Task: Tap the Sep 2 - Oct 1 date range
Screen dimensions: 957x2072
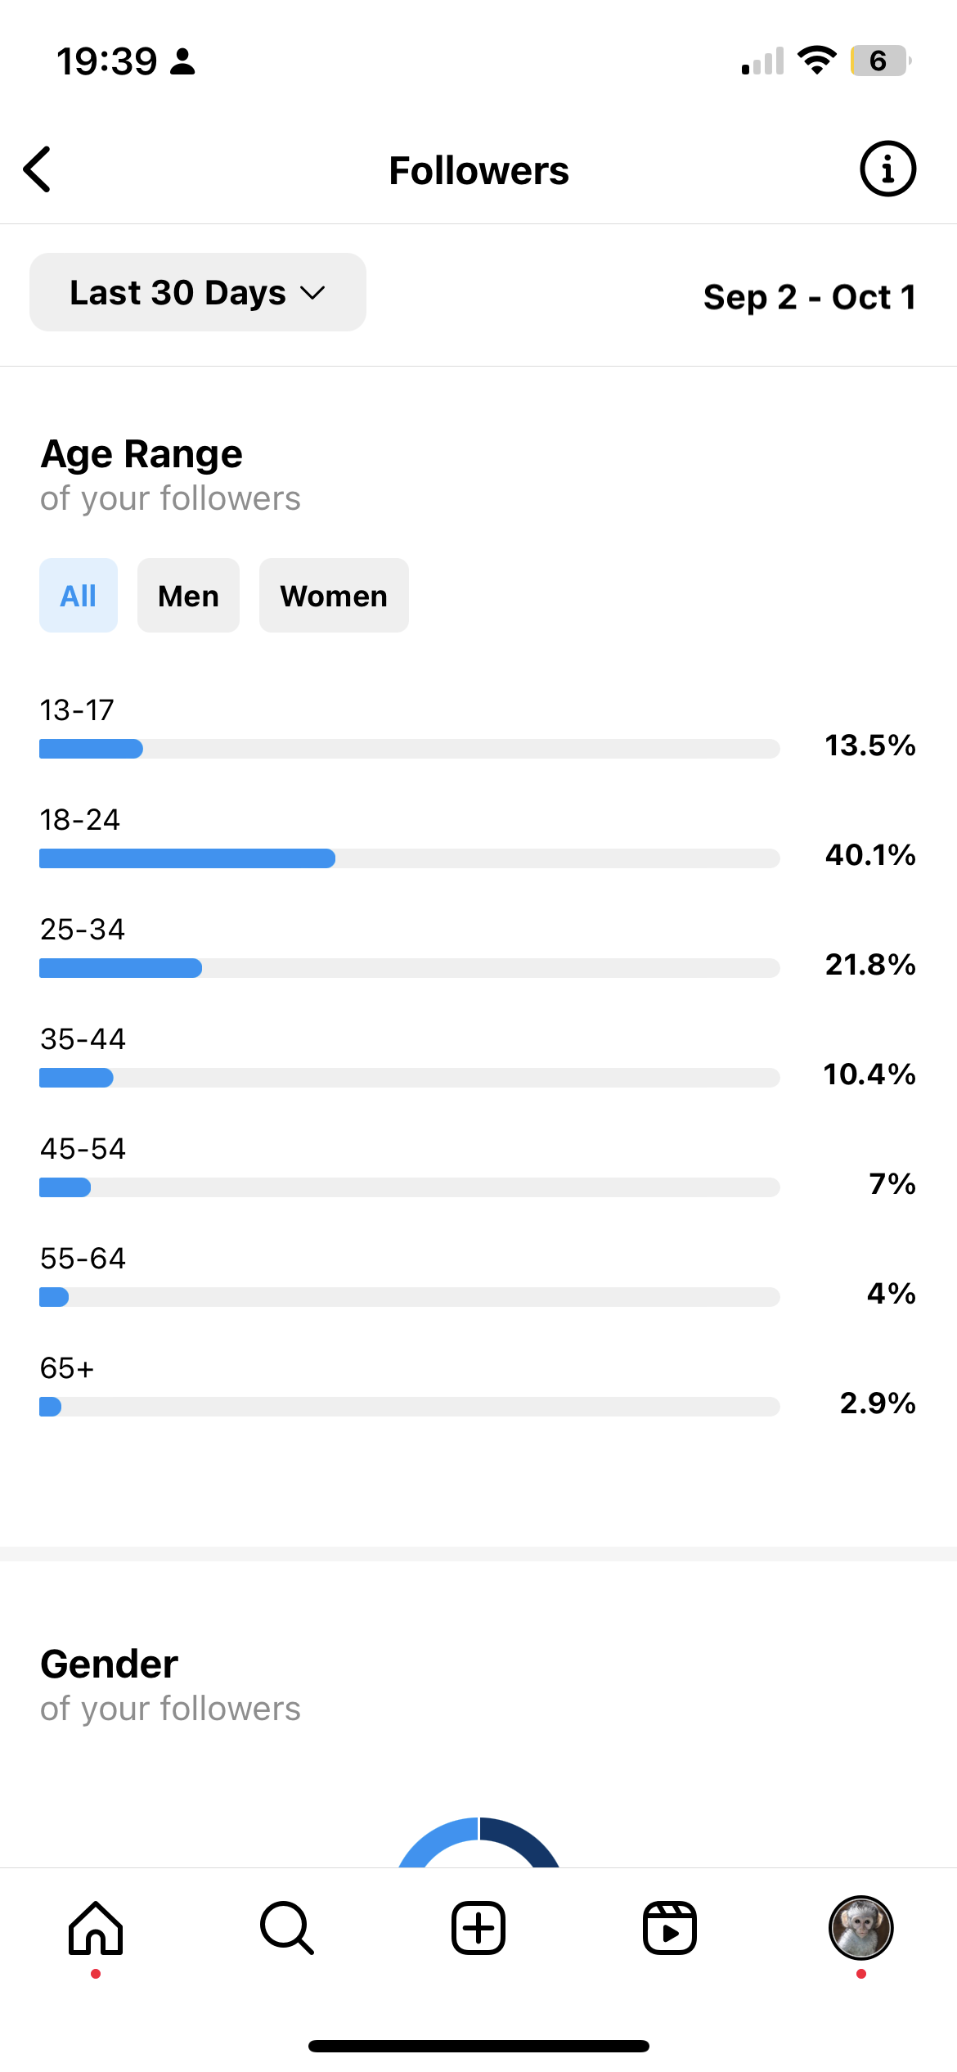Action: 810,297
